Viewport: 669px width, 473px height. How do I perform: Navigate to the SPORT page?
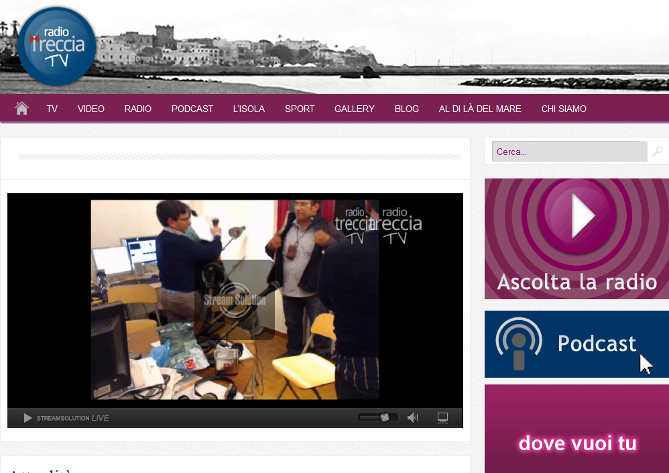pos(300,109)
